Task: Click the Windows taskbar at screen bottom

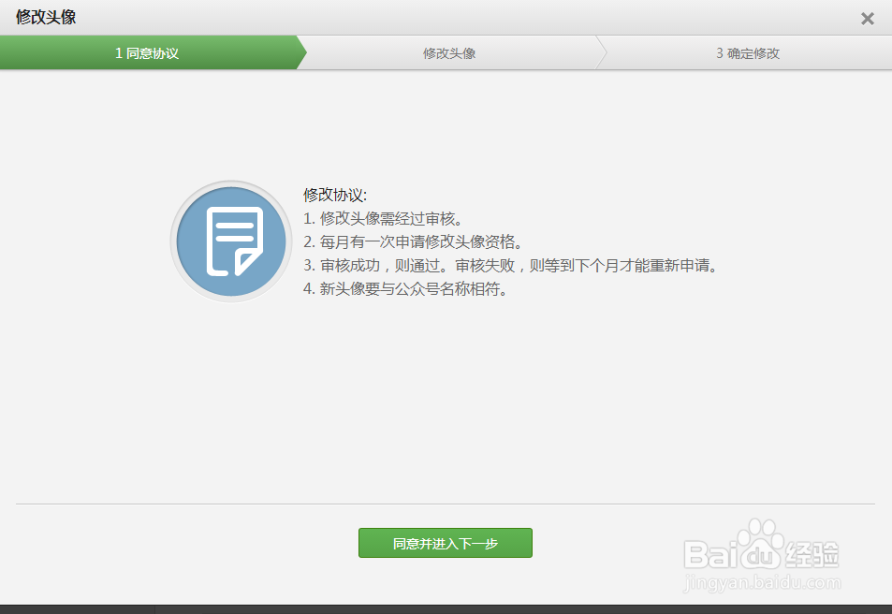Action: tap(446, 608)
